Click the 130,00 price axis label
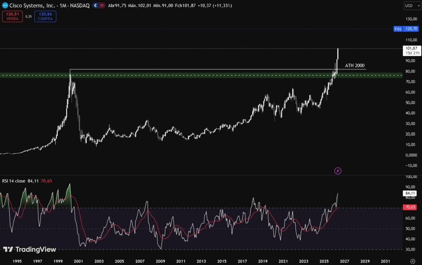This screenshot has width=422, height=265. (411, 19)
